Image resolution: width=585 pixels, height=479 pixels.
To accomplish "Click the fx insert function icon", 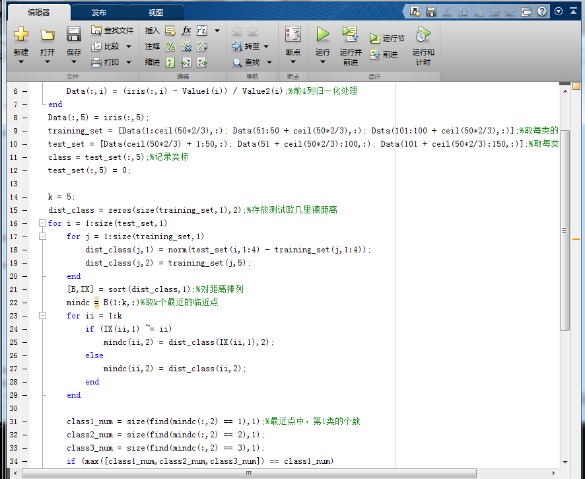I will pyautogui.click(x=186, y=30).
